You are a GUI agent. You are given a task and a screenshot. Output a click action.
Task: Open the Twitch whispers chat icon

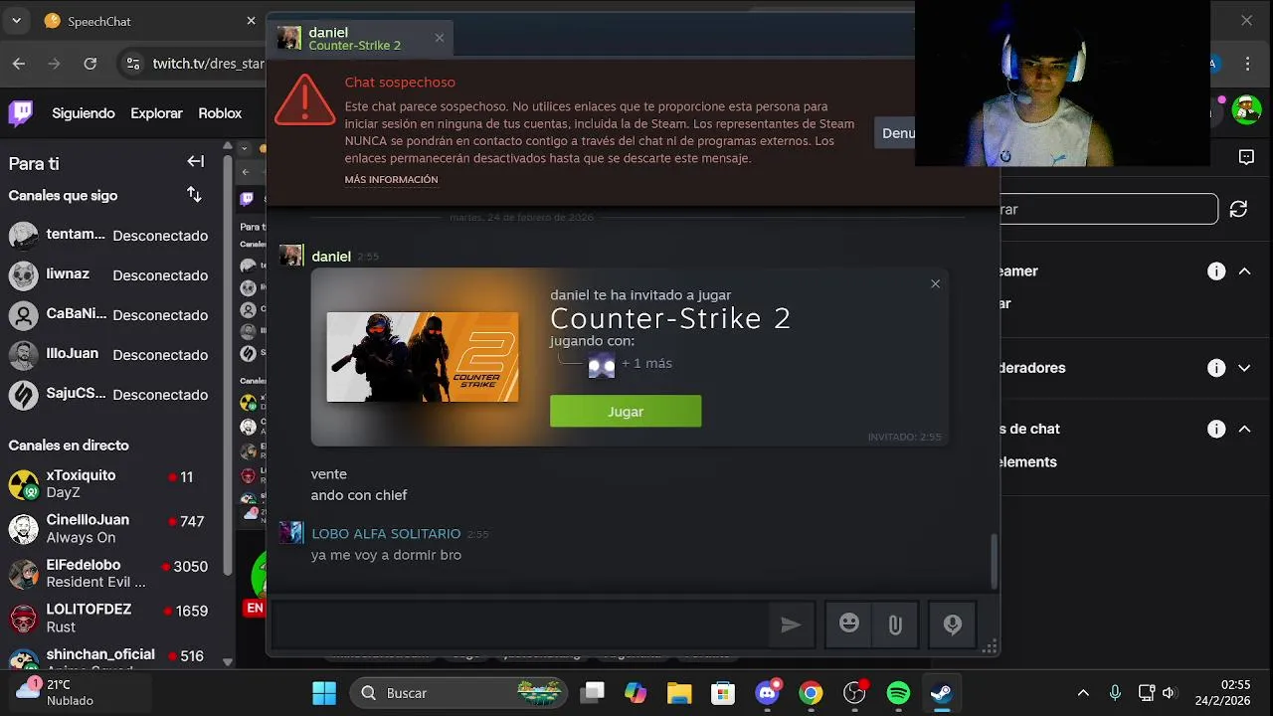1246,157
